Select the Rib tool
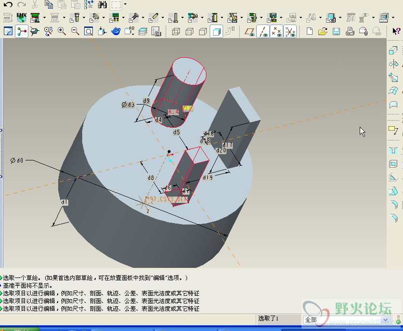Screen dimensions: 403x331 point(393,177)
